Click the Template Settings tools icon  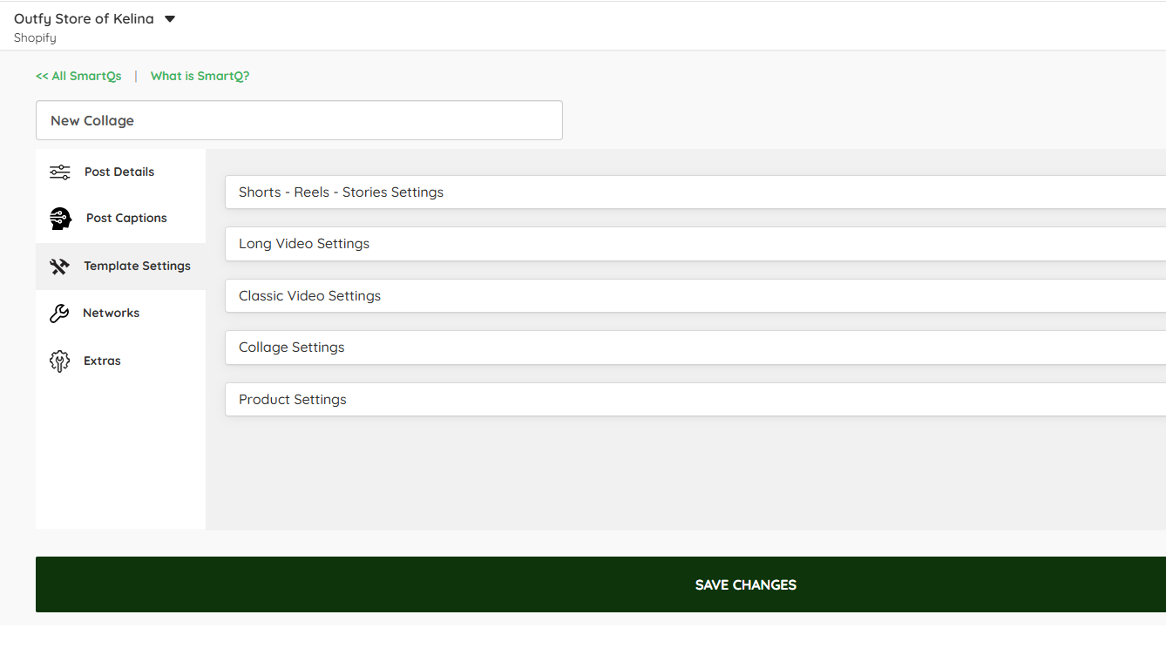59,267
